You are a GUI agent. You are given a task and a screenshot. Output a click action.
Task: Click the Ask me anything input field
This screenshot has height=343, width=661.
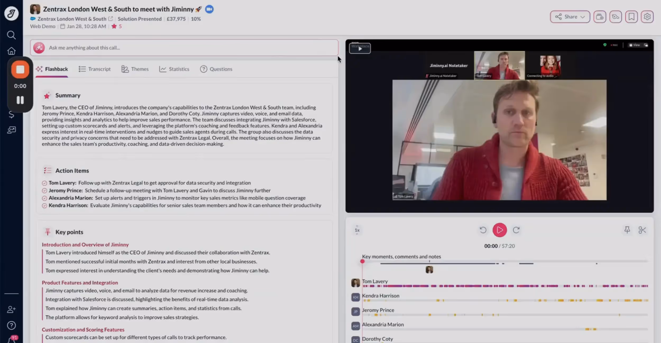185,48
